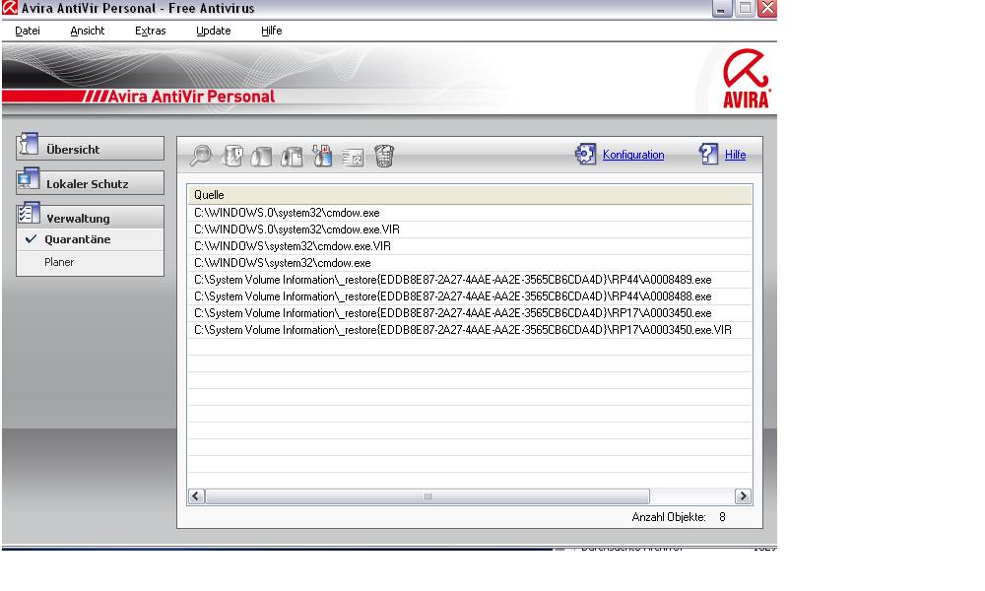Click the Konfiguration gear icon
The image size is (985, 591).
point(585,154)
